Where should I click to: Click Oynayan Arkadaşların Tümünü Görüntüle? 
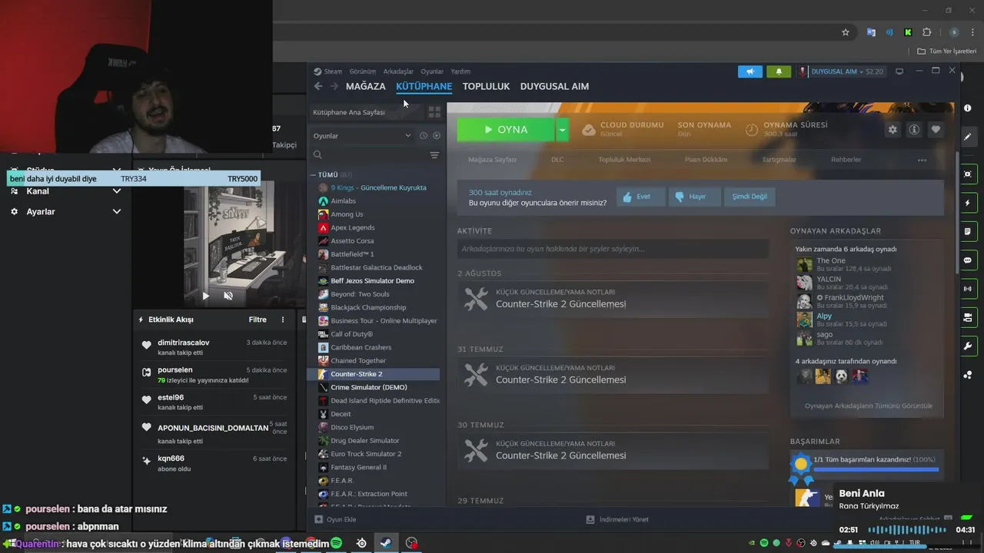tap(868, 406)
